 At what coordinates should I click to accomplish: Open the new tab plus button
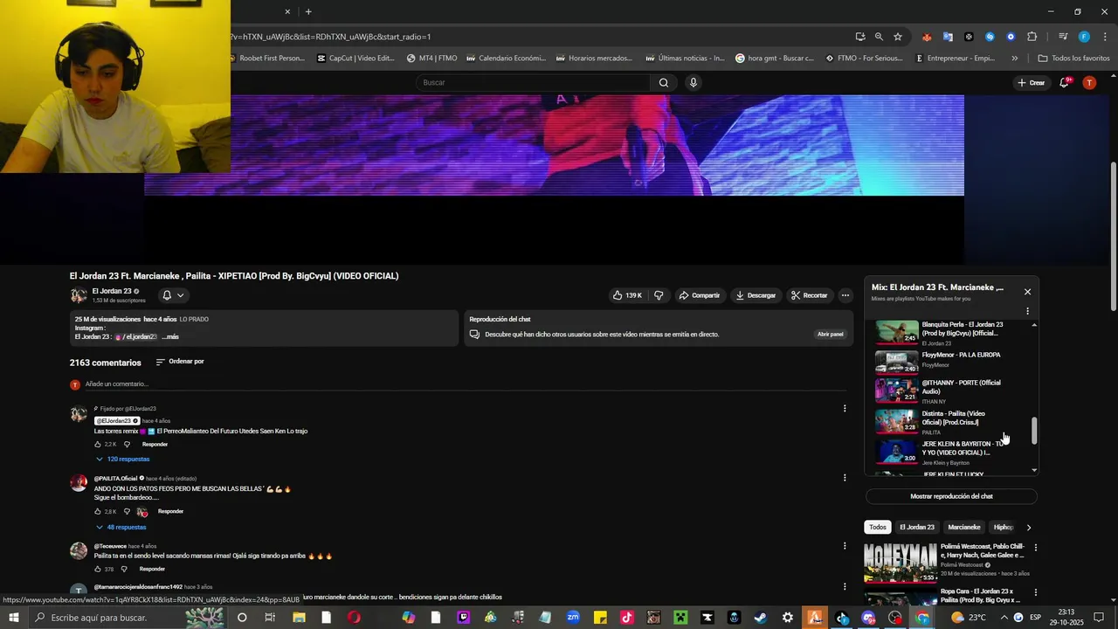(308, 11)
